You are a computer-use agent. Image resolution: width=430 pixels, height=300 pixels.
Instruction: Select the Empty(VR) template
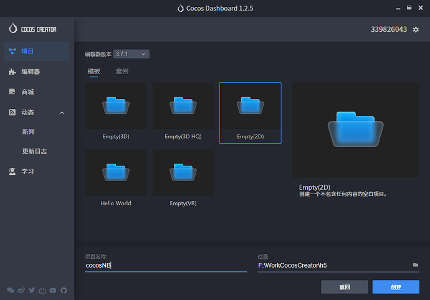click(x=183, y=179)
